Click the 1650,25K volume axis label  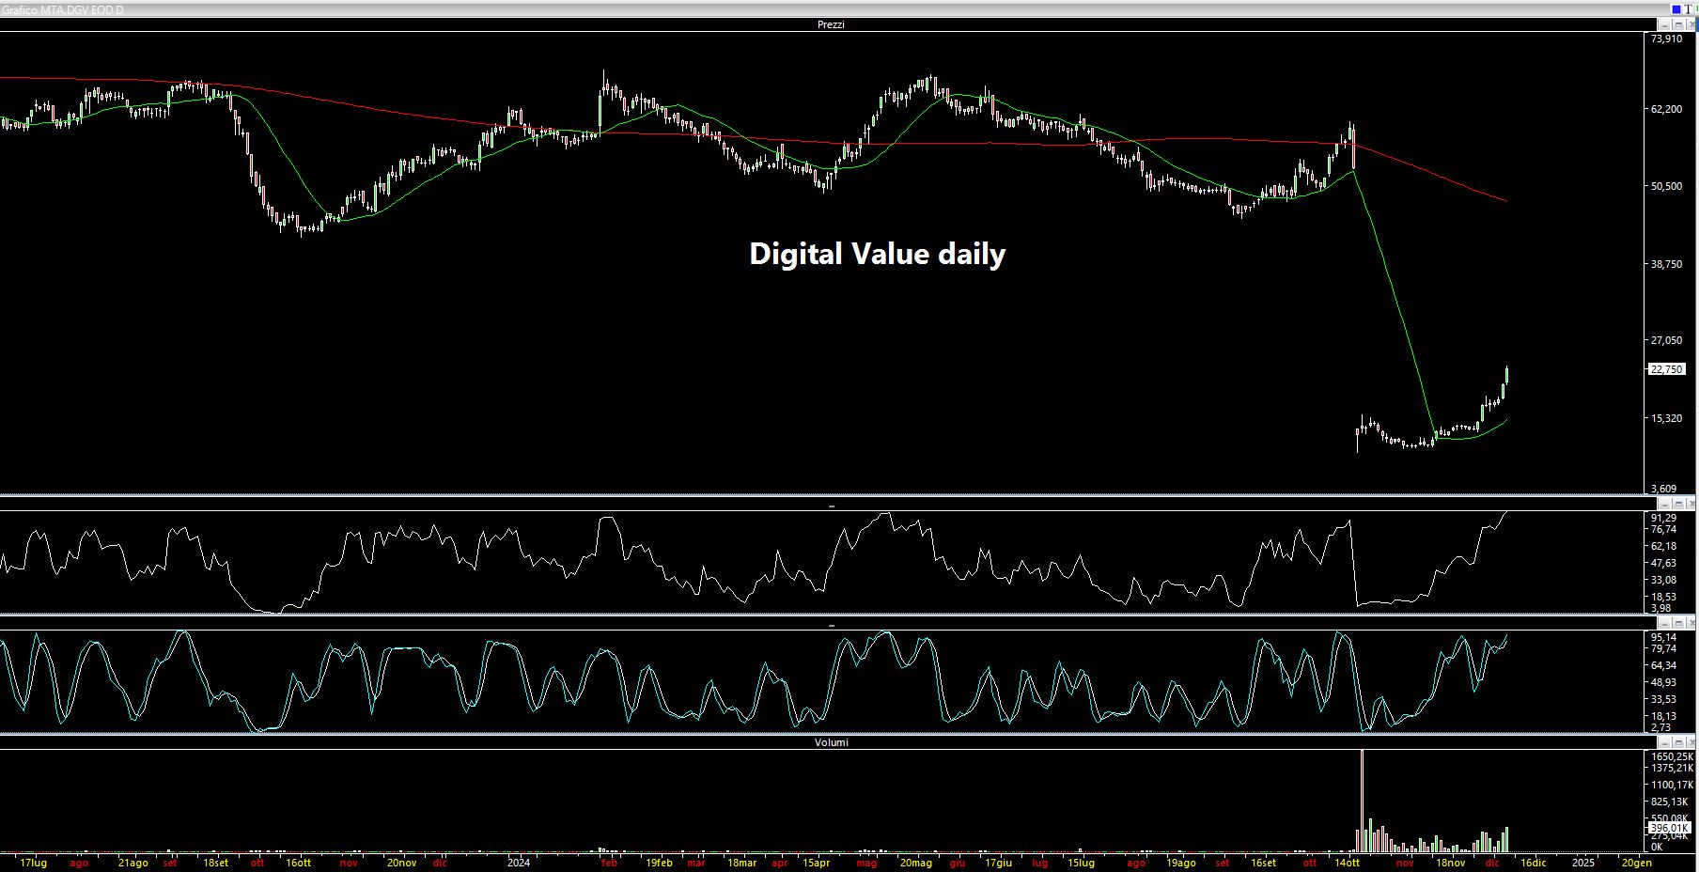tap(1672, 756)
